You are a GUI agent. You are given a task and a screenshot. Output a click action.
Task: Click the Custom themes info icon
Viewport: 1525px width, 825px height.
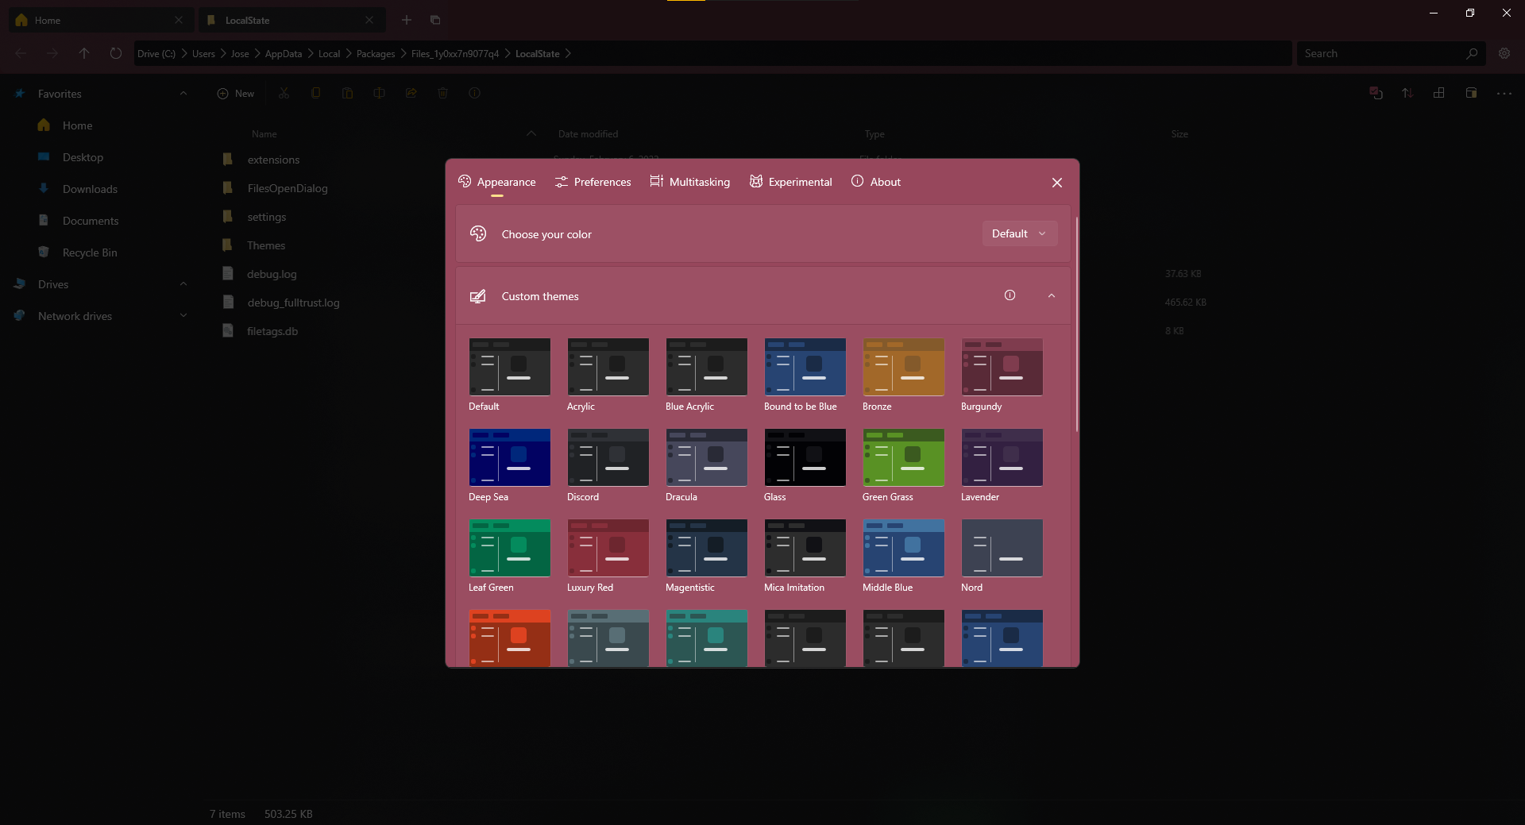pyautogui.click(x=1010, y=295)
